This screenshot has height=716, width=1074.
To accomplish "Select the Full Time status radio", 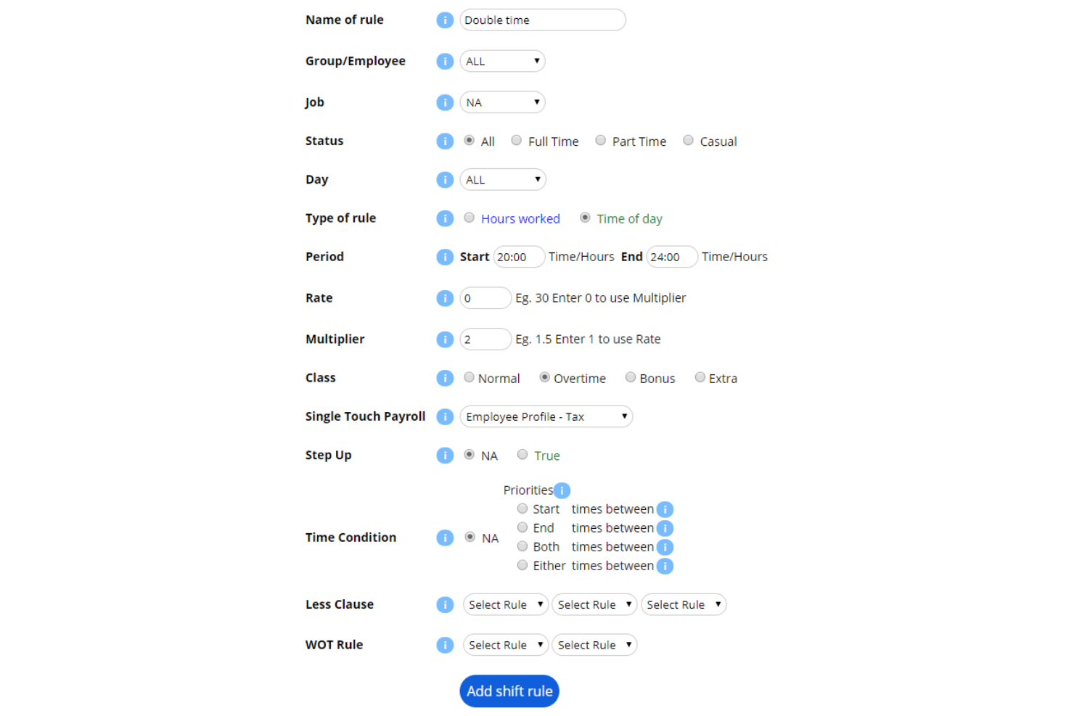I will click(x=517, y=141).
